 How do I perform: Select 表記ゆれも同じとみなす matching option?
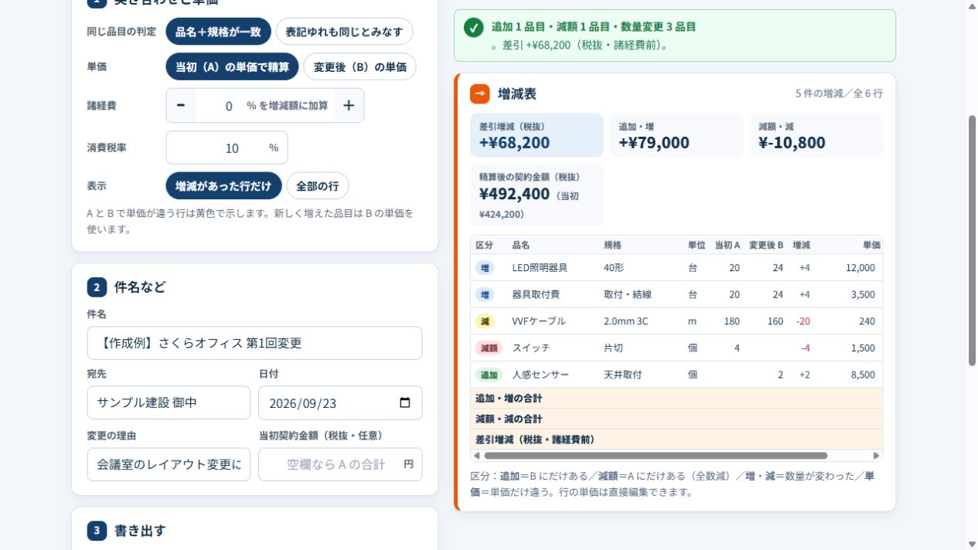click(x=344, y=32)
